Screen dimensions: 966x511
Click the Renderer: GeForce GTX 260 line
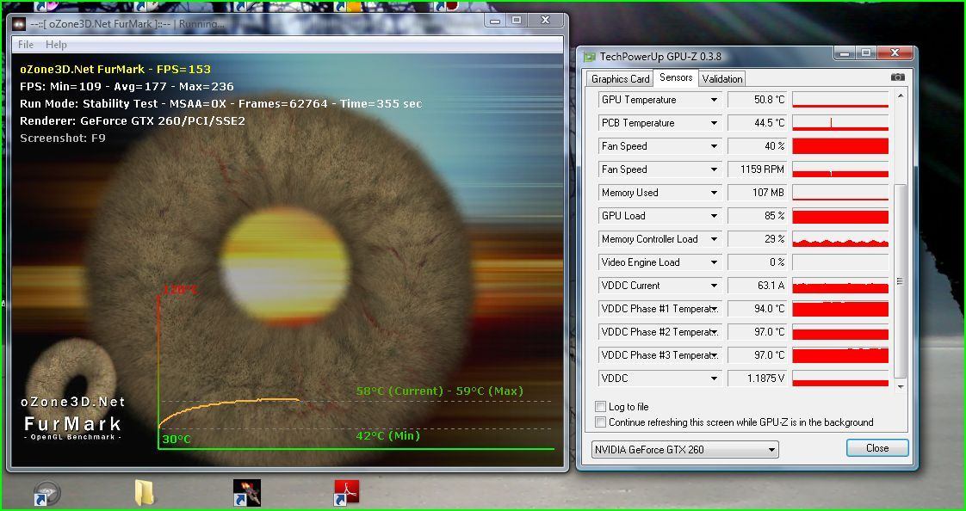click(x=133, y=120)
